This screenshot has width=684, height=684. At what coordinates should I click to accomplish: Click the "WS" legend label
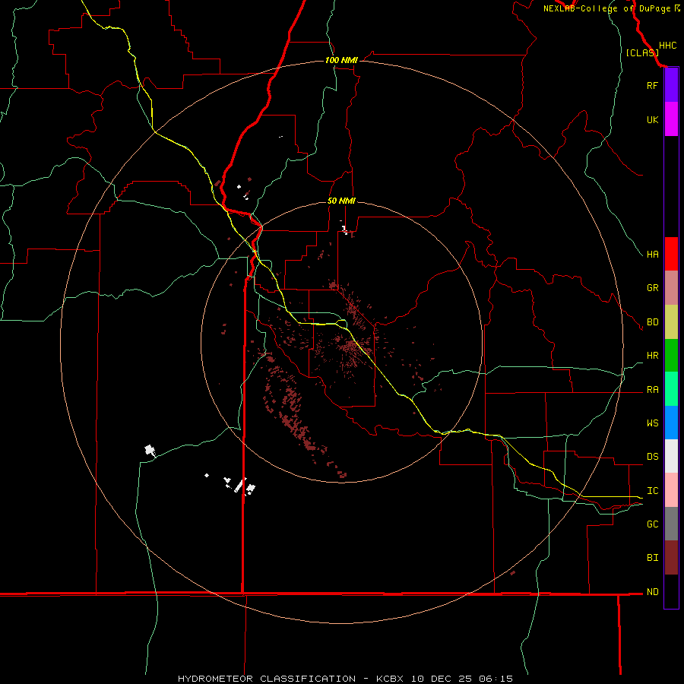click(652, 423)
